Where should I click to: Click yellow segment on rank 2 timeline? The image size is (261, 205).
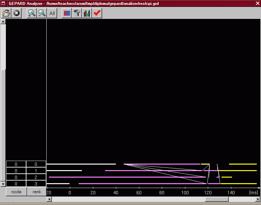click(x=227, y=177)
